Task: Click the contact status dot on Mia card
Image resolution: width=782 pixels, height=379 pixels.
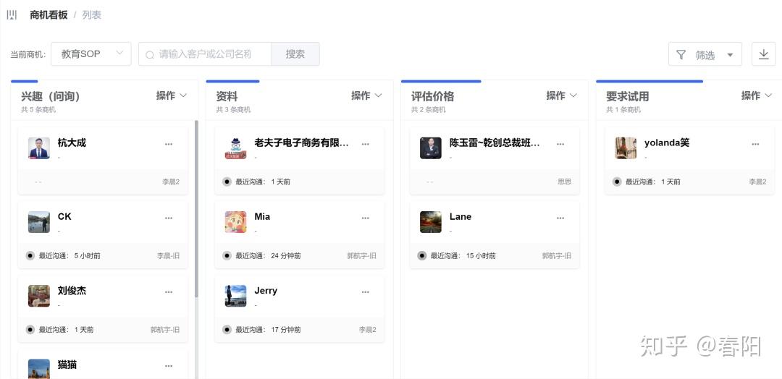Action: click(227, 255)
